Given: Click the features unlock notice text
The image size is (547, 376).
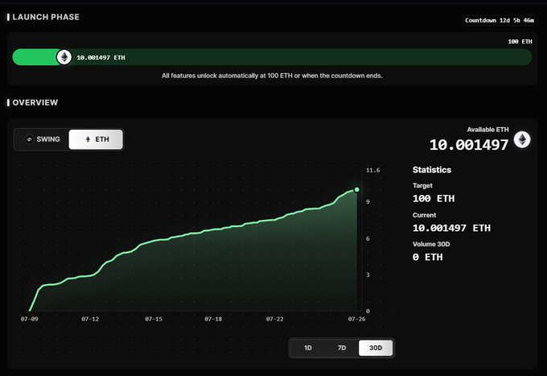Looking at the screenshot, I should 272,76.
